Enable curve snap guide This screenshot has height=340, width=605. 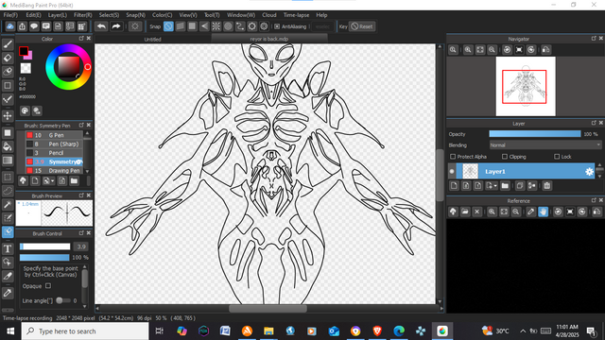click(x=240, y=26)
